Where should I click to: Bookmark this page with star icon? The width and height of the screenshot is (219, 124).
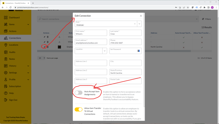pos(188,8)
